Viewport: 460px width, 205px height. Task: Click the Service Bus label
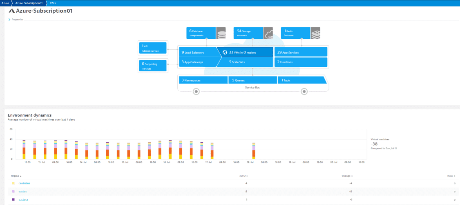pyautogui.click(x=252, y=87)
